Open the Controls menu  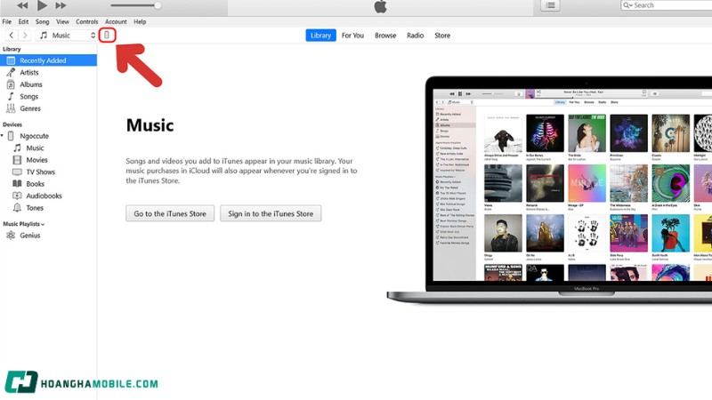(86, 21)
